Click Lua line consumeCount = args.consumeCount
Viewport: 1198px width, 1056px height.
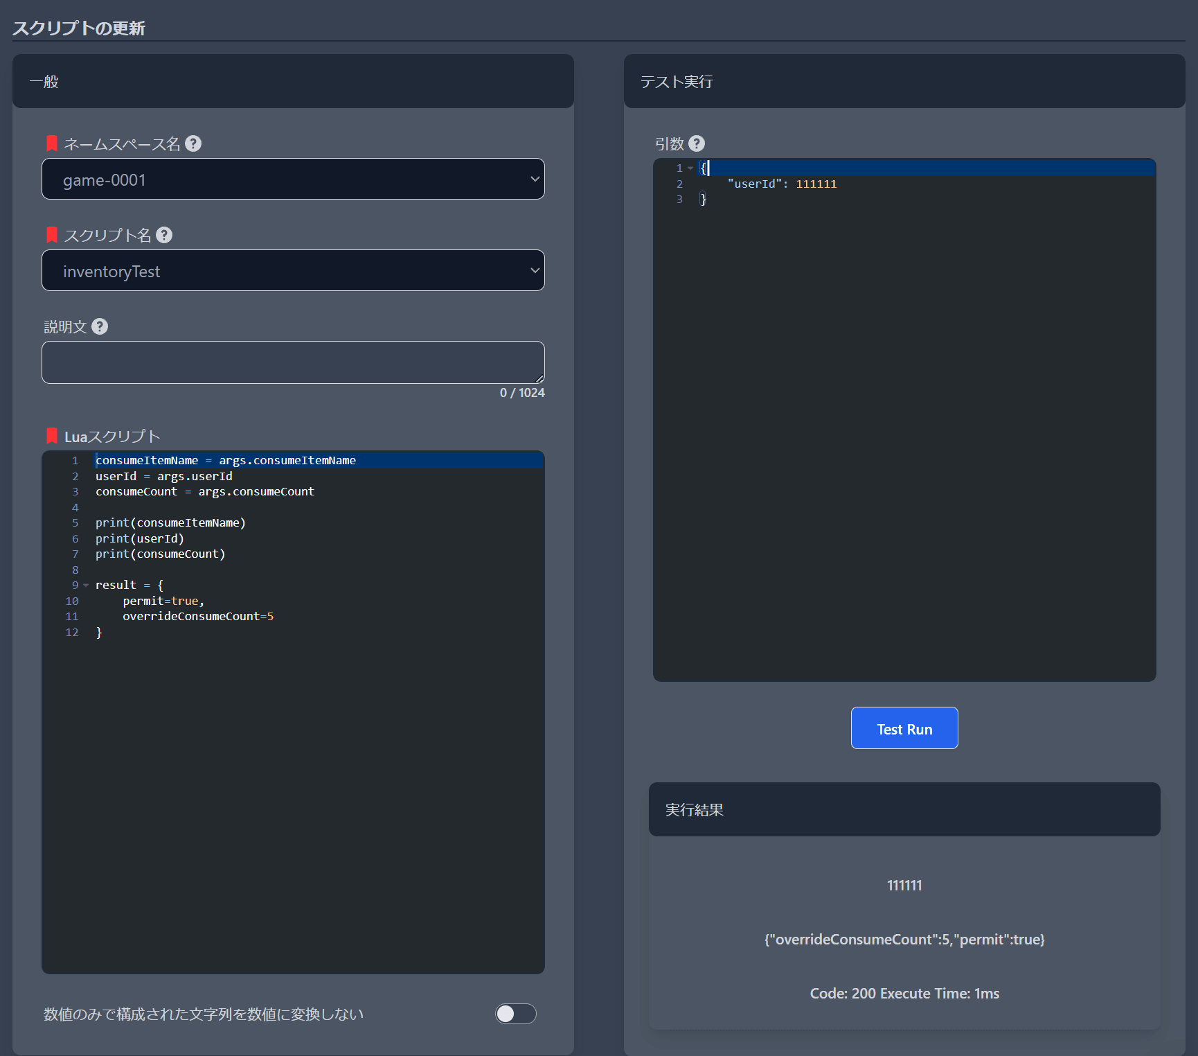tap(205, 491)
